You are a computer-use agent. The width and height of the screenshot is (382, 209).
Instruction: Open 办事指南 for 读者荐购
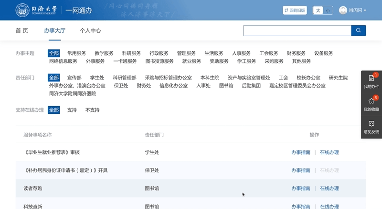pyautogui.click(x=301, y=189)
